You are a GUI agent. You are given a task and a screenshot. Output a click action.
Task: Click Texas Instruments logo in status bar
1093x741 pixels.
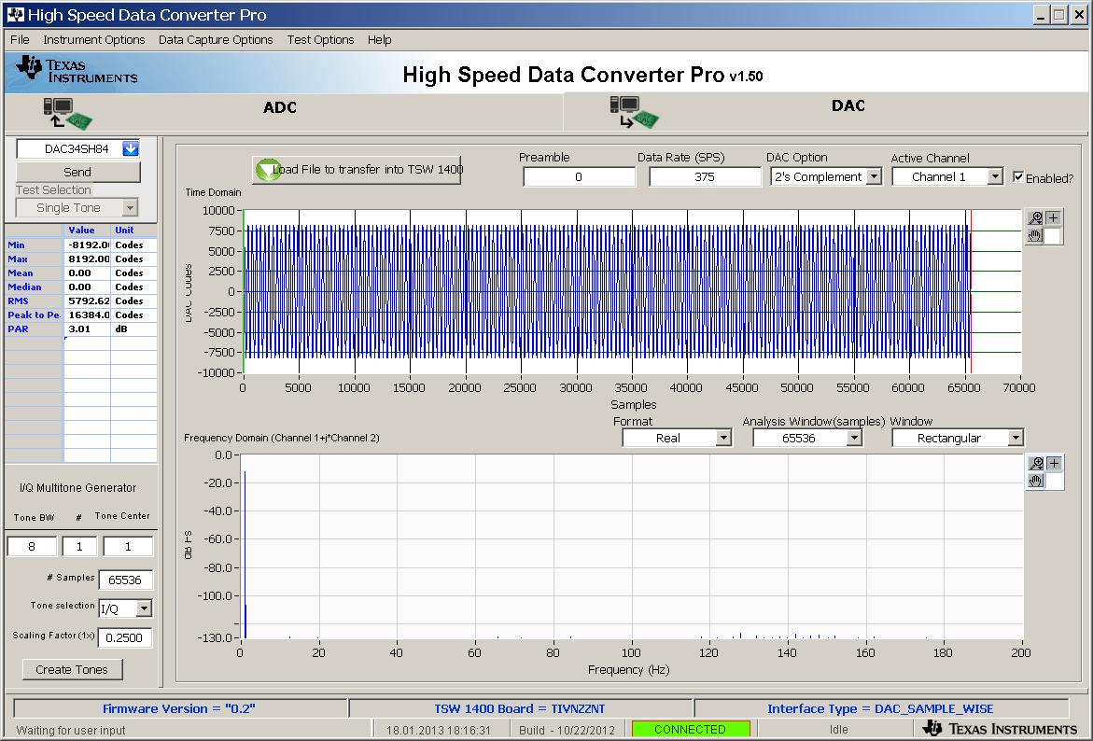click(x=1000, y=729)
